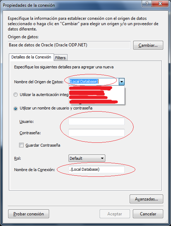
Task: Click the Contraseña input field
Action: coord(96,132)
